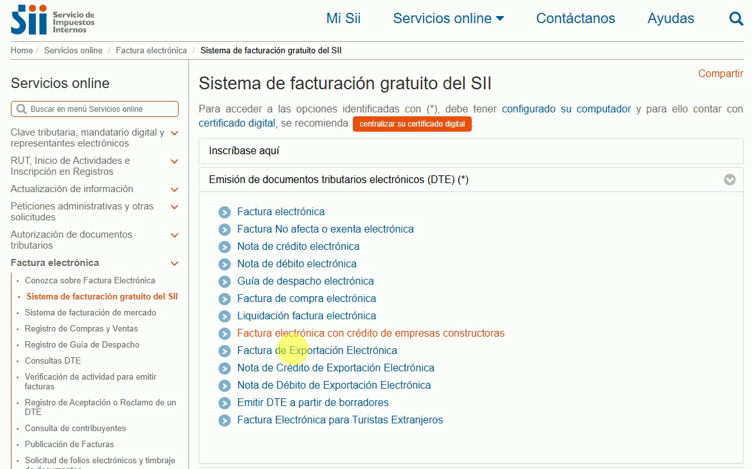Select Sistema de facturación gratuito del SII in sidebar
The image size is (752, 469).
102,296
